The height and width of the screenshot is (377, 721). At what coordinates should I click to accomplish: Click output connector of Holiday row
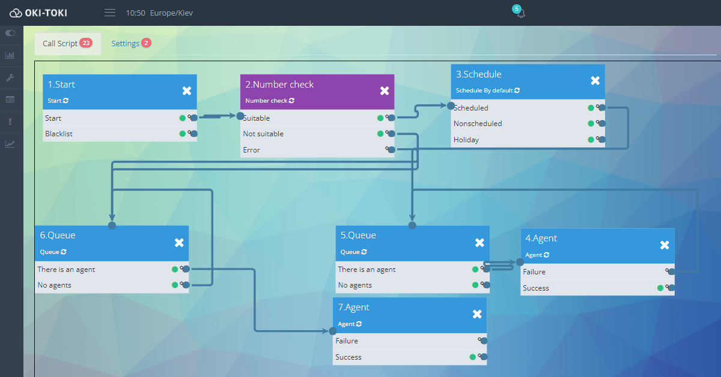click(x=601, y=140)
